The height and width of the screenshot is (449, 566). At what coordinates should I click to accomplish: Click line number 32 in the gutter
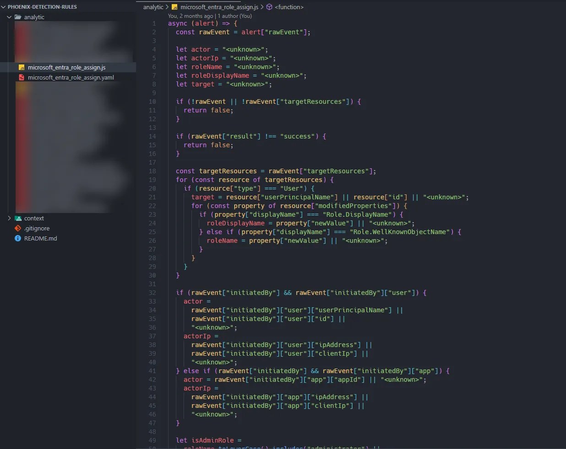pos(152,293)
